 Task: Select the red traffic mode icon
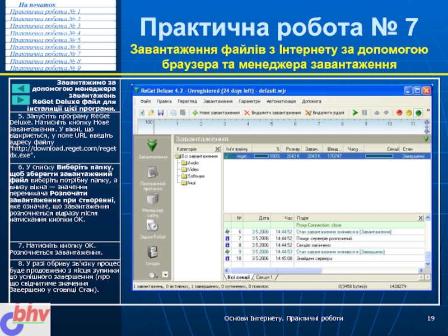399,113
